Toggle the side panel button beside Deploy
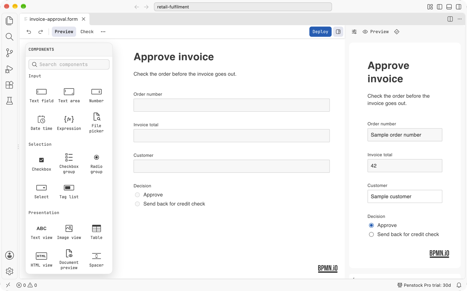This screenshot has height=291, width=467. pyautogui.click(x=338, y=32)
